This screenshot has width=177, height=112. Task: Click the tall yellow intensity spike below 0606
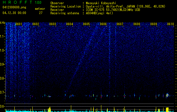point(101,108)
